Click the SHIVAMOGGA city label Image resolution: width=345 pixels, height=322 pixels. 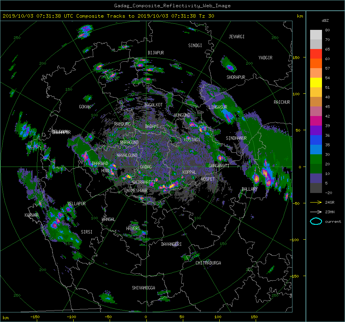(x=143, y=288)
